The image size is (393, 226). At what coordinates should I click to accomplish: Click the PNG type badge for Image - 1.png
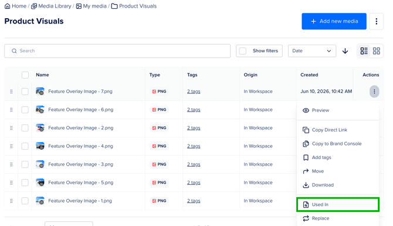point(159,201)
